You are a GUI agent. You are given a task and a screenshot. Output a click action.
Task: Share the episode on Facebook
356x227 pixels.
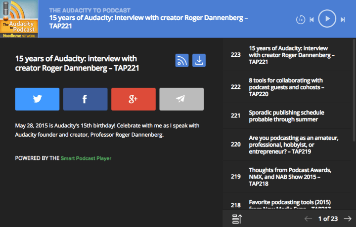click(85, 99)
